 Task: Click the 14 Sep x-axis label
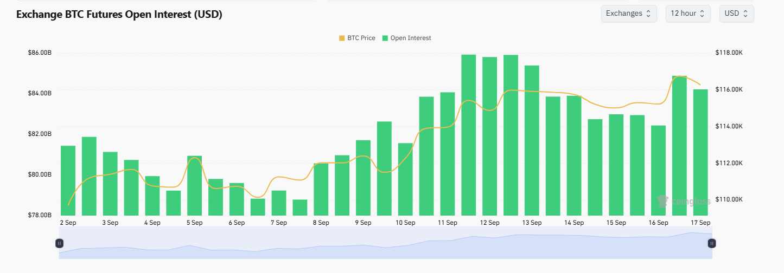(574, 223)
